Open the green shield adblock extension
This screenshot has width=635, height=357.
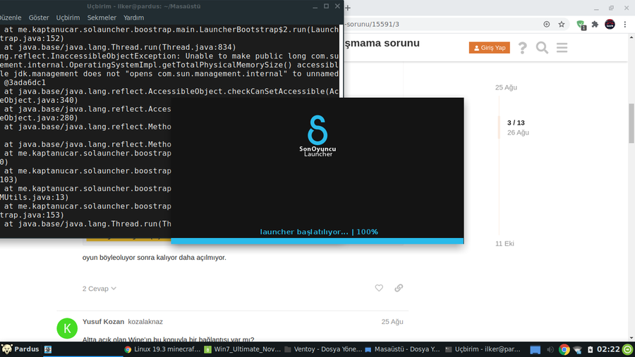(x=581, y=25)
